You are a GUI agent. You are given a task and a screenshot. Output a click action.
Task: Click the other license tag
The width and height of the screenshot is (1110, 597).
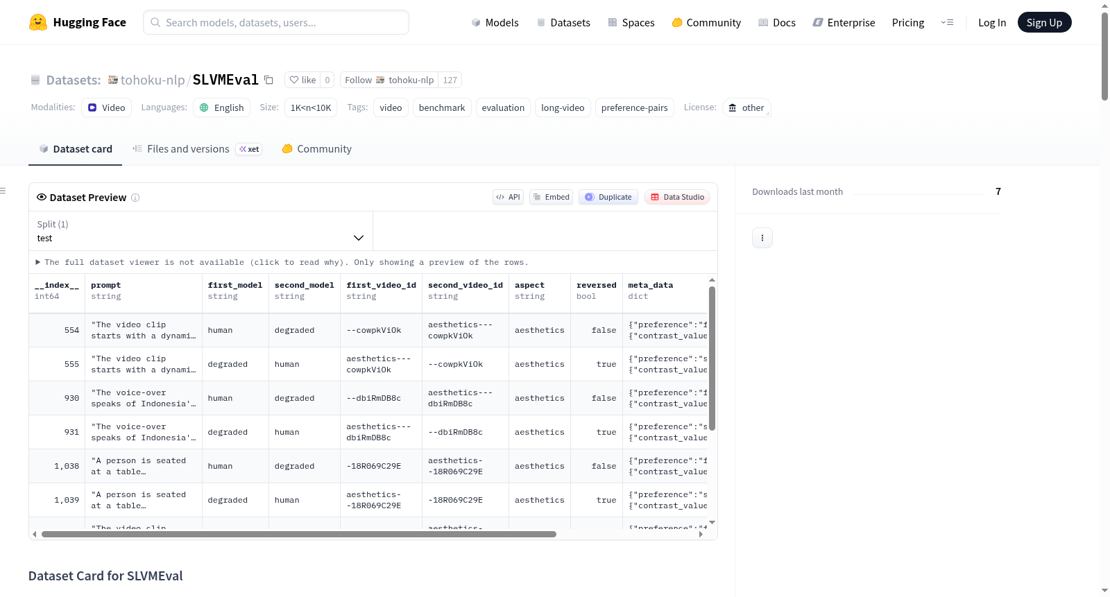pyautogui.click(x=746, y=107)
